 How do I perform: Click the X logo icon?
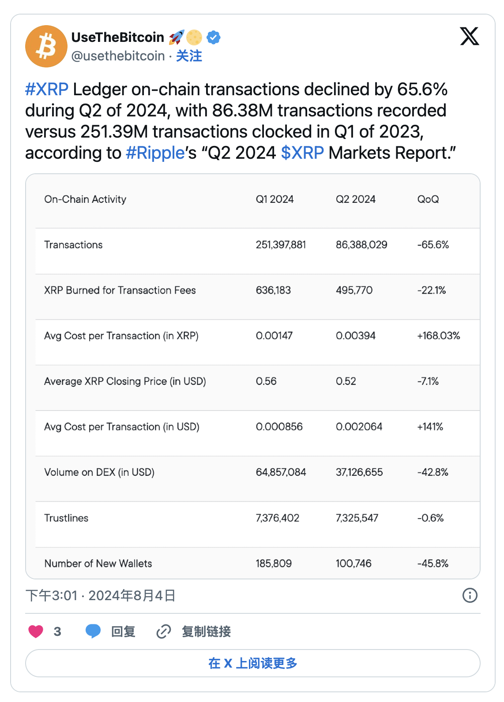coord(469,36)
